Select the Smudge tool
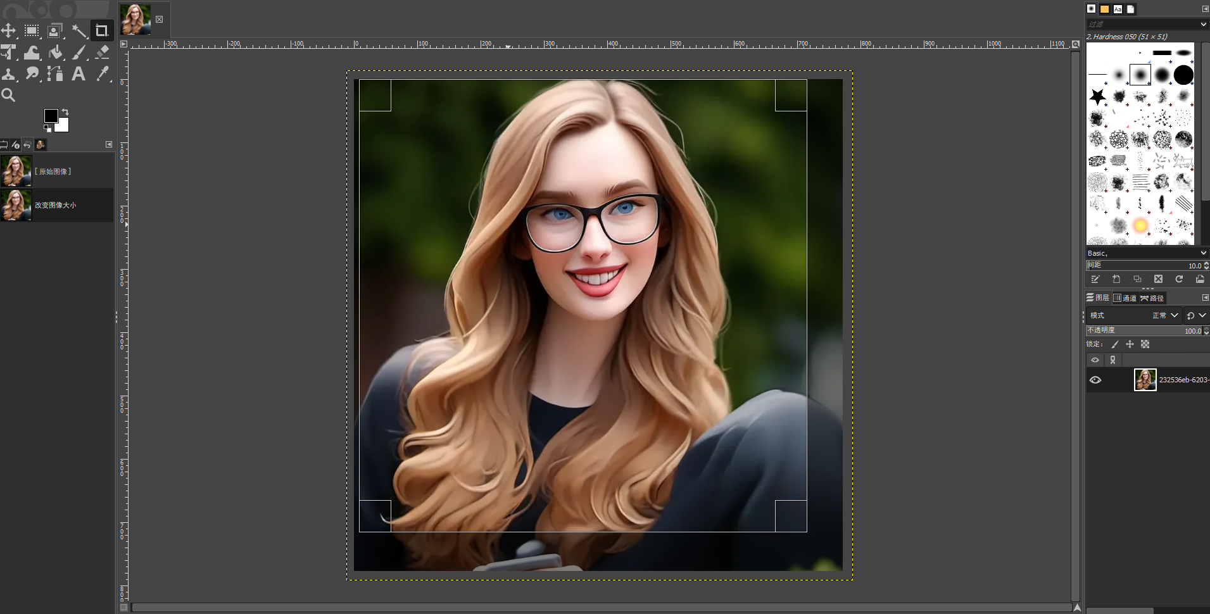1210x614 pixels. coord(32,74)
